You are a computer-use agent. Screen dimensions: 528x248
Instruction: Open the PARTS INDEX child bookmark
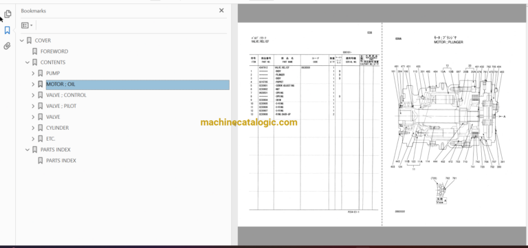pos(61,161)
